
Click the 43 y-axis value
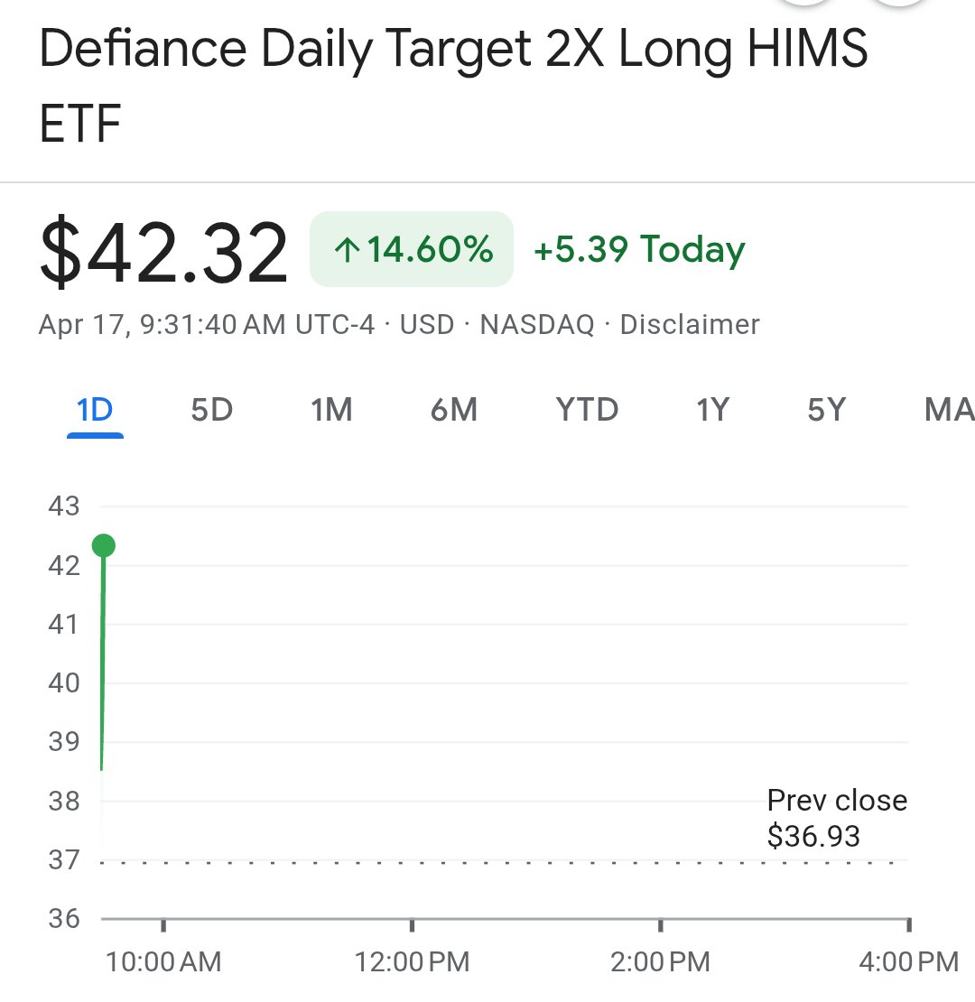(64, 506)
